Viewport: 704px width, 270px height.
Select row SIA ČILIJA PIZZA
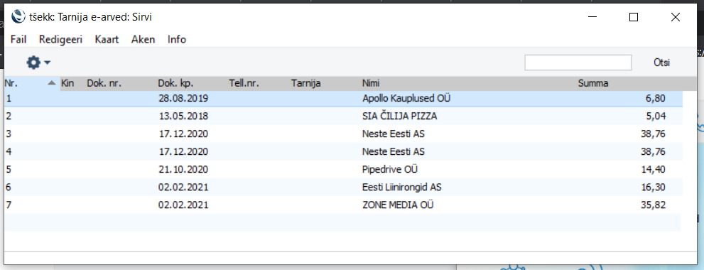(343, 117)
